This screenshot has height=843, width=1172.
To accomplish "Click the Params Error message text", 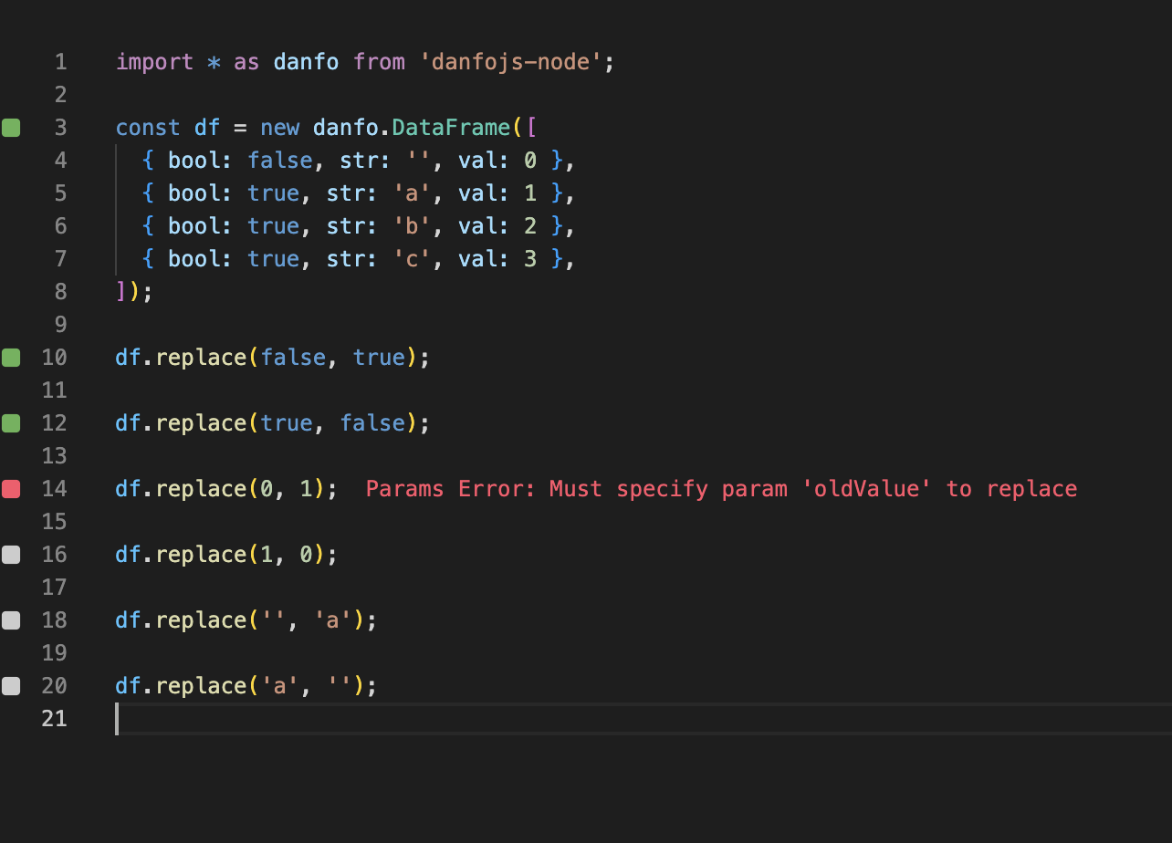I will [721, 489].
